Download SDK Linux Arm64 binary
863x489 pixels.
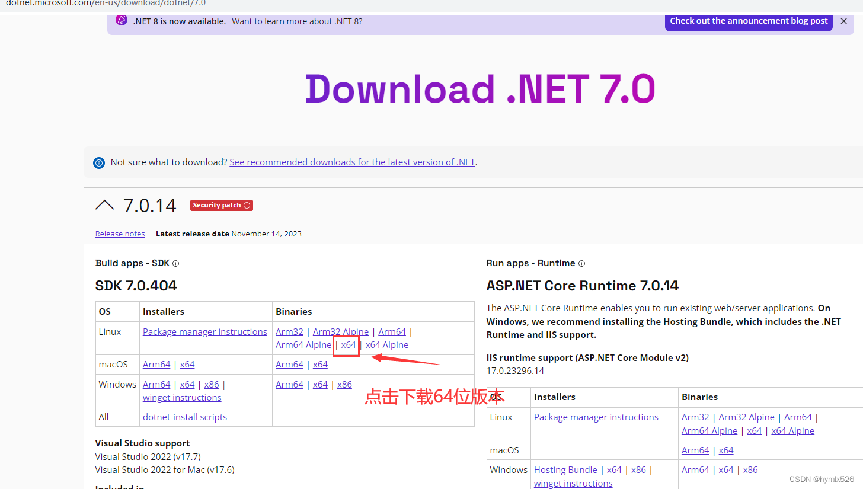(x=392, y=331)
